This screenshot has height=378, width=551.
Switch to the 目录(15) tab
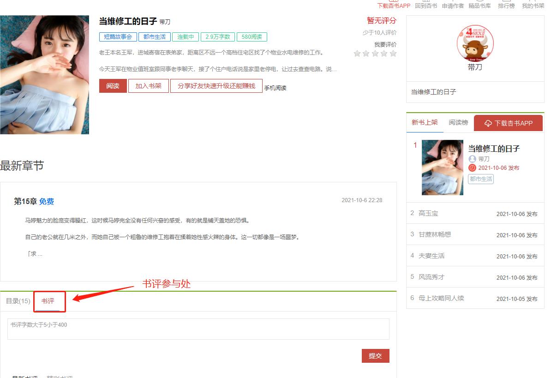pyautogui.click(x=18, y=301)
